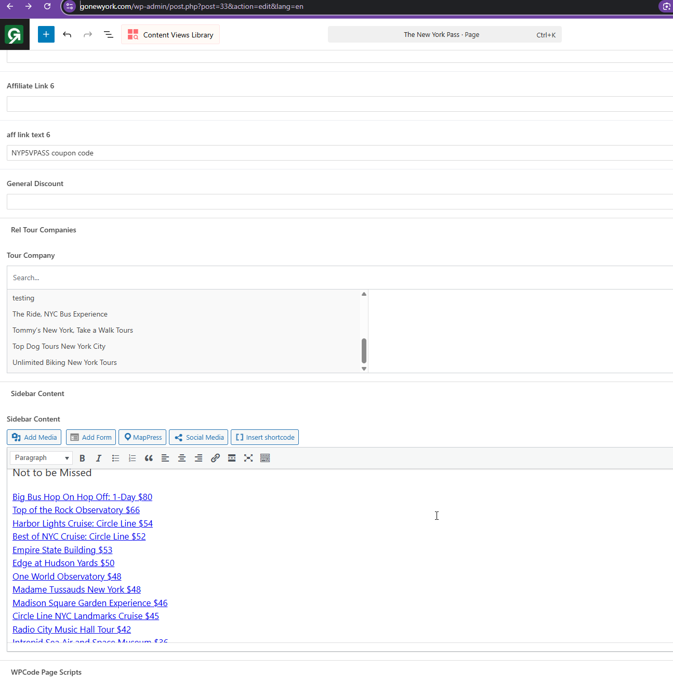Open the block inserter plus button

[46, 34]
